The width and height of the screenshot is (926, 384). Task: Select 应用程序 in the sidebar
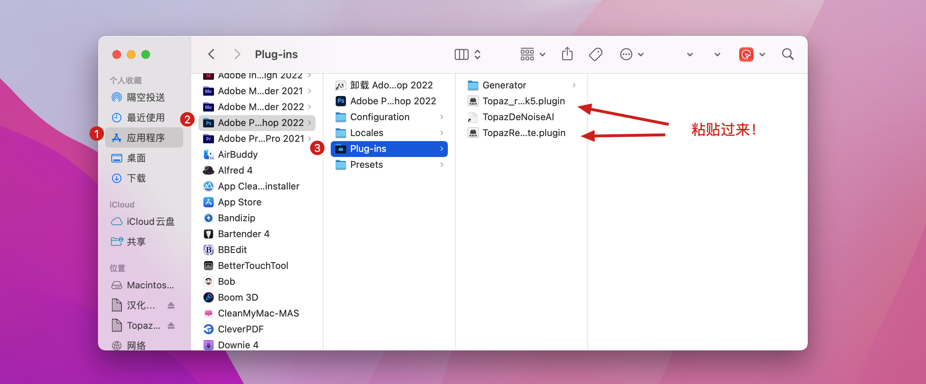tap(145, 138)
